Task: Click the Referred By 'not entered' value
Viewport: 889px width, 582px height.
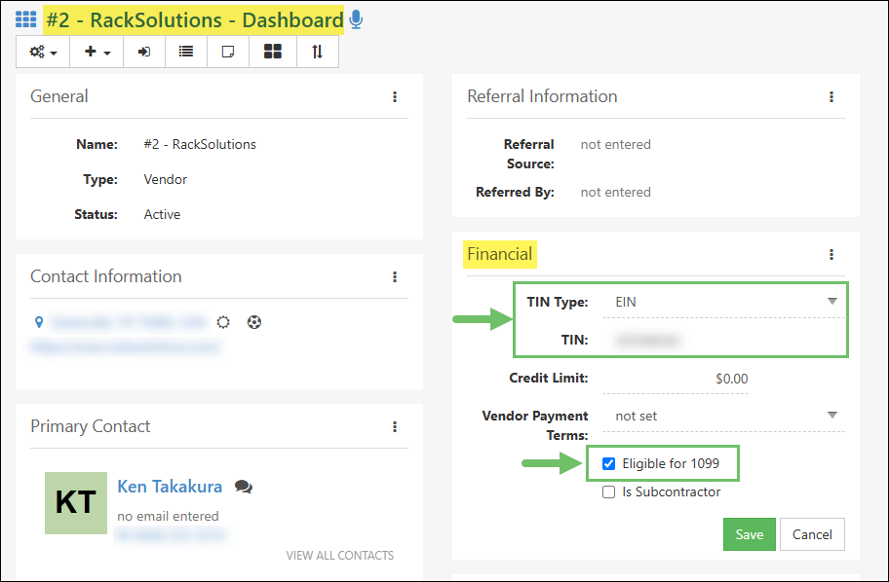Action: 616,192
